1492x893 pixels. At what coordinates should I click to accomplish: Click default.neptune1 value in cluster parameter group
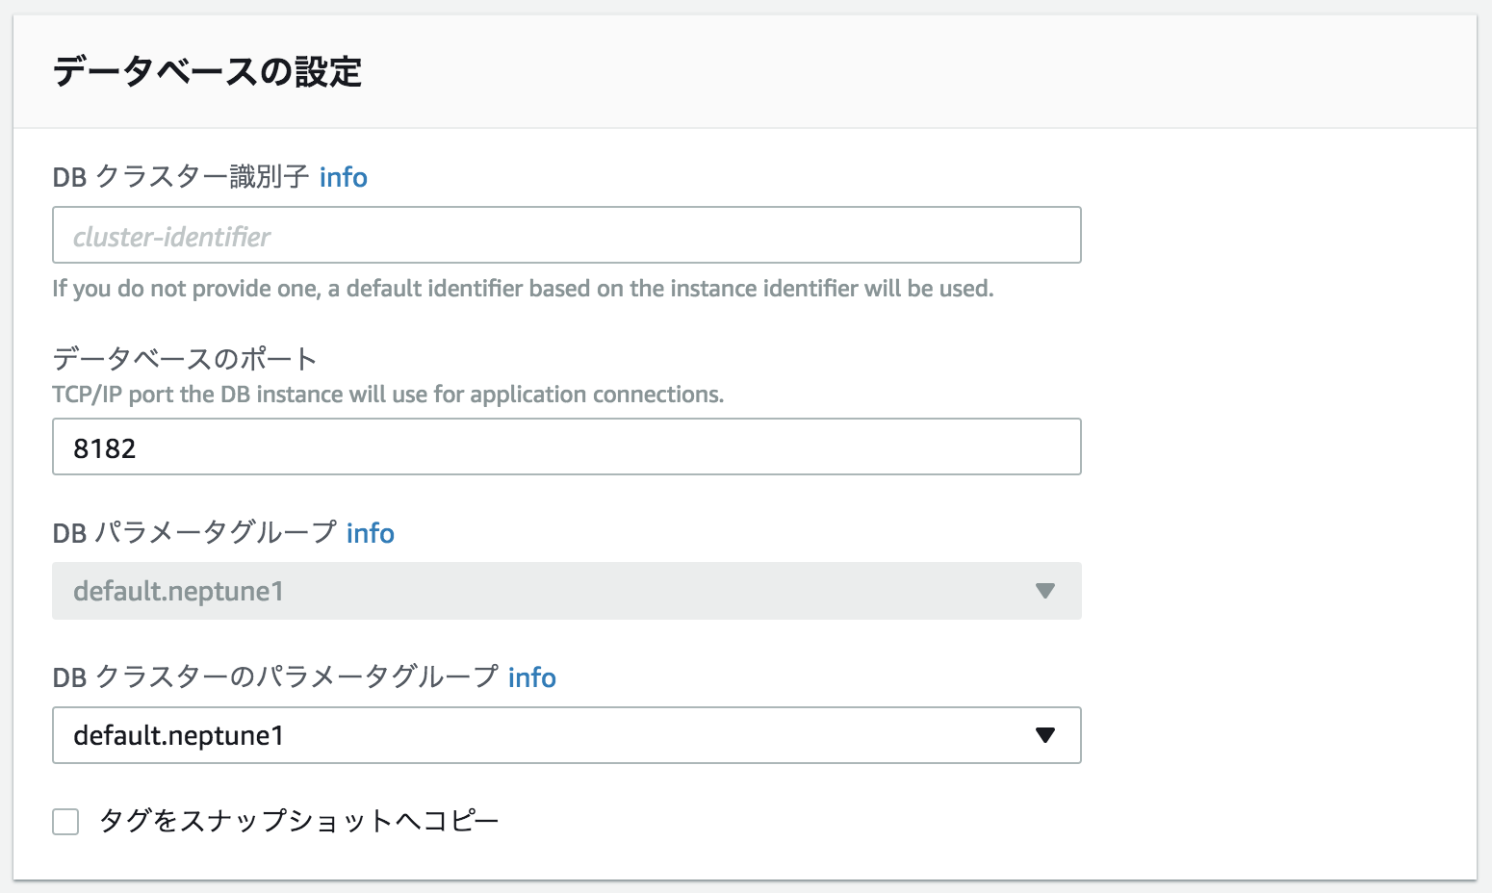point(179,736)
